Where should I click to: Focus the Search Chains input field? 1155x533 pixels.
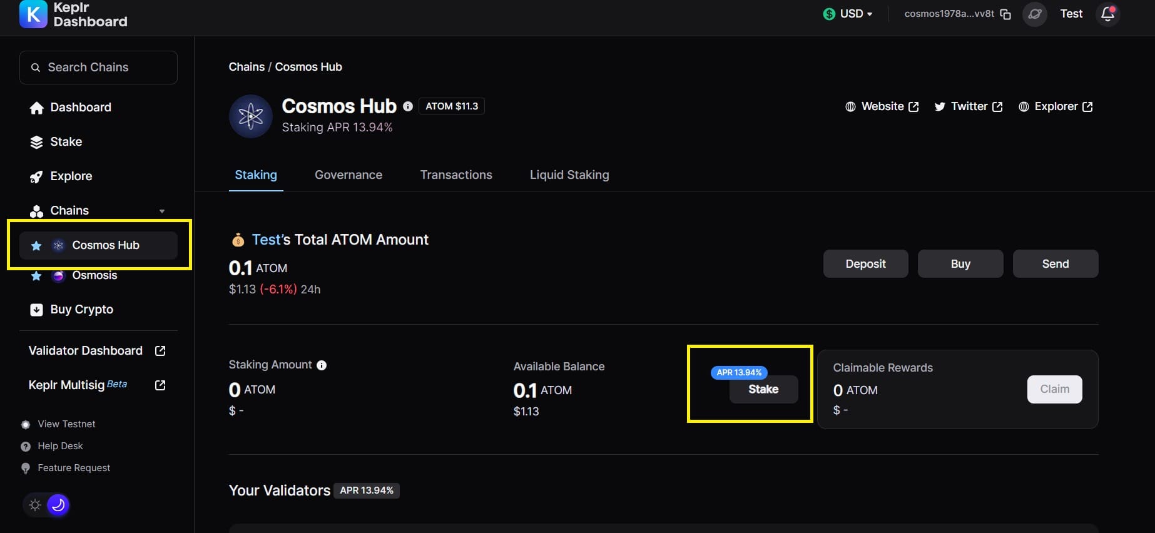(99, 68)
